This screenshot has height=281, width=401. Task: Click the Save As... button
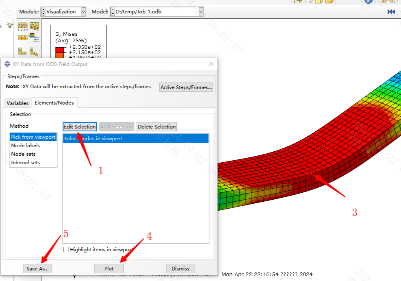tap(37, 268)
